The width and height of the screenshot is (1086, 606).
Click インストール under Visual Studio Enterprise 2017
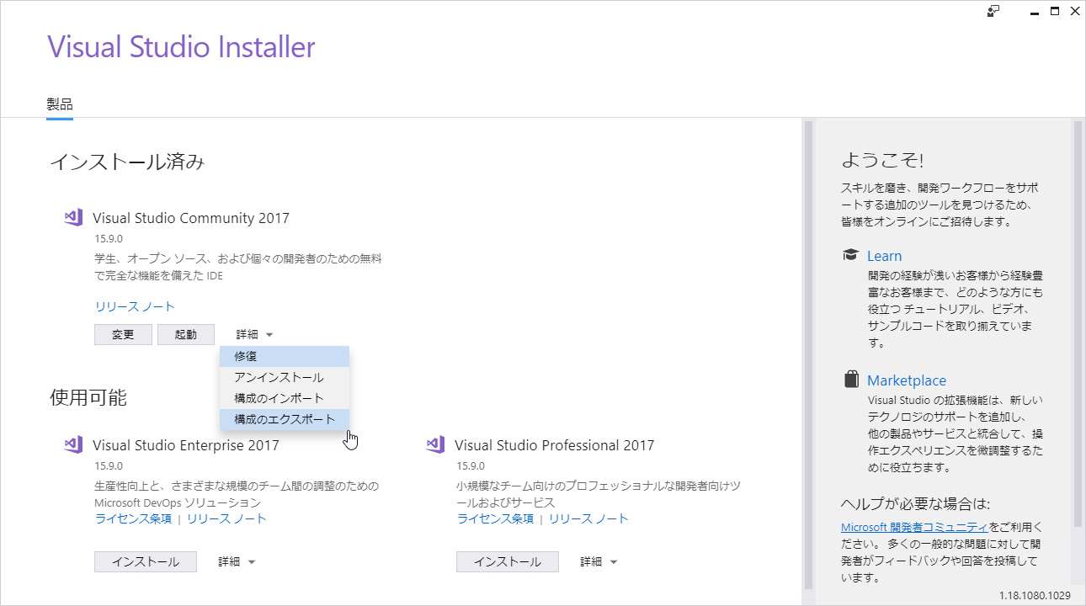click(x=145, y=561)
